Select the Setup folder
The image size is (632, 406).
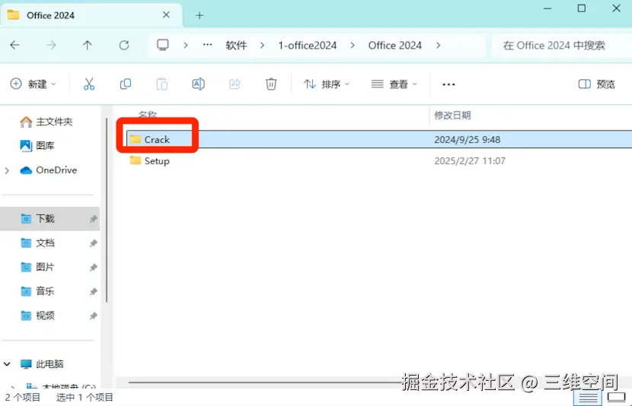(x=379, y=161)
